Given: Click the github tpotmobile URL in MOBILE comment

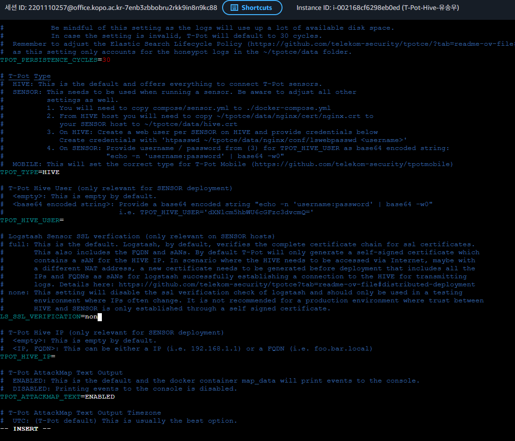Looking at the screenshot, I should 352,164.
